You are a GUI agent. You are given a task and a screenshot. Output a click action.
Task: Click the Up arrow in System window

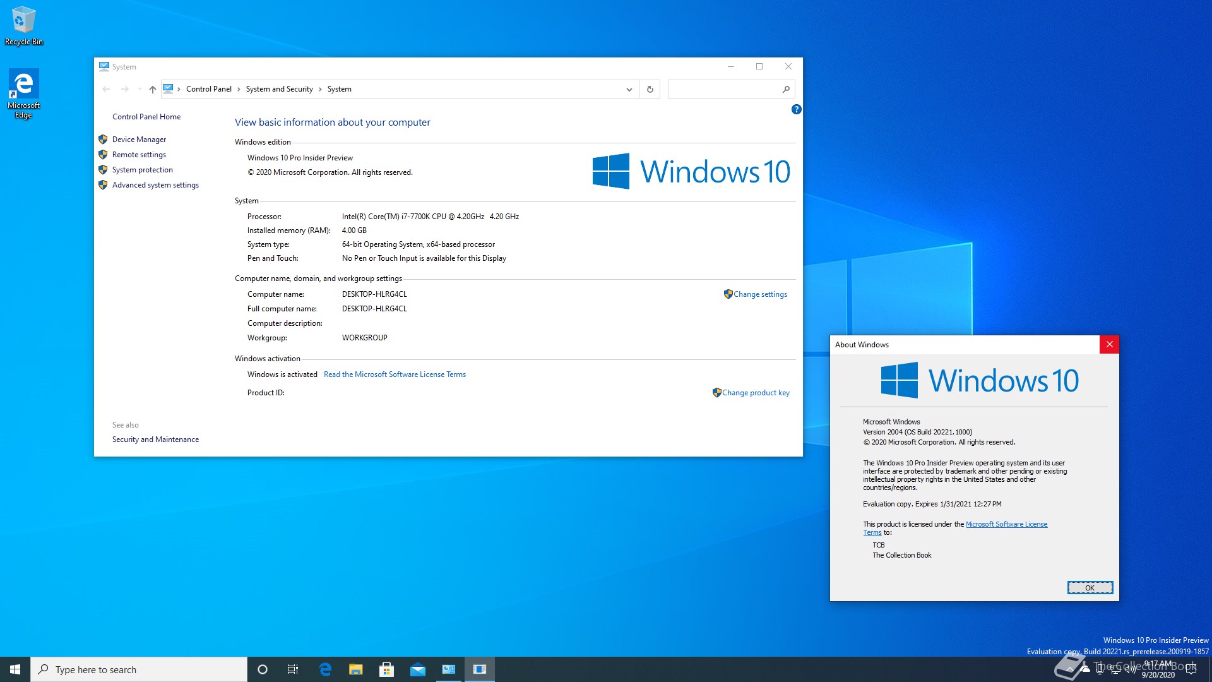coord(152,89)
